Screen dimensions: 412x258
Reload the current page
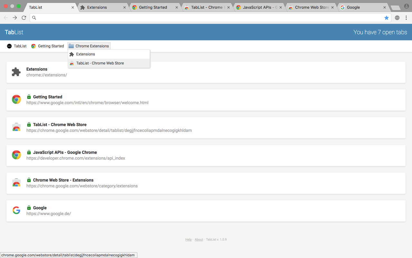pyautogui.click(x=24, y=18)
